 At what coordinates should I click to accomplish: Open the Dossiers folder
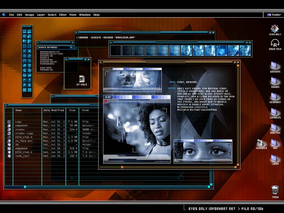click(x=274, y=65)
